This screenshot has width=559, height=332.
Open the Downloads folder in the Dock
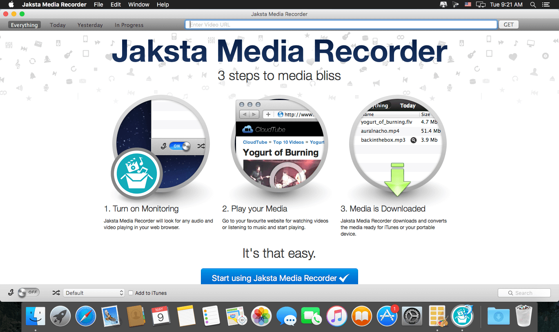coord(498,316)
